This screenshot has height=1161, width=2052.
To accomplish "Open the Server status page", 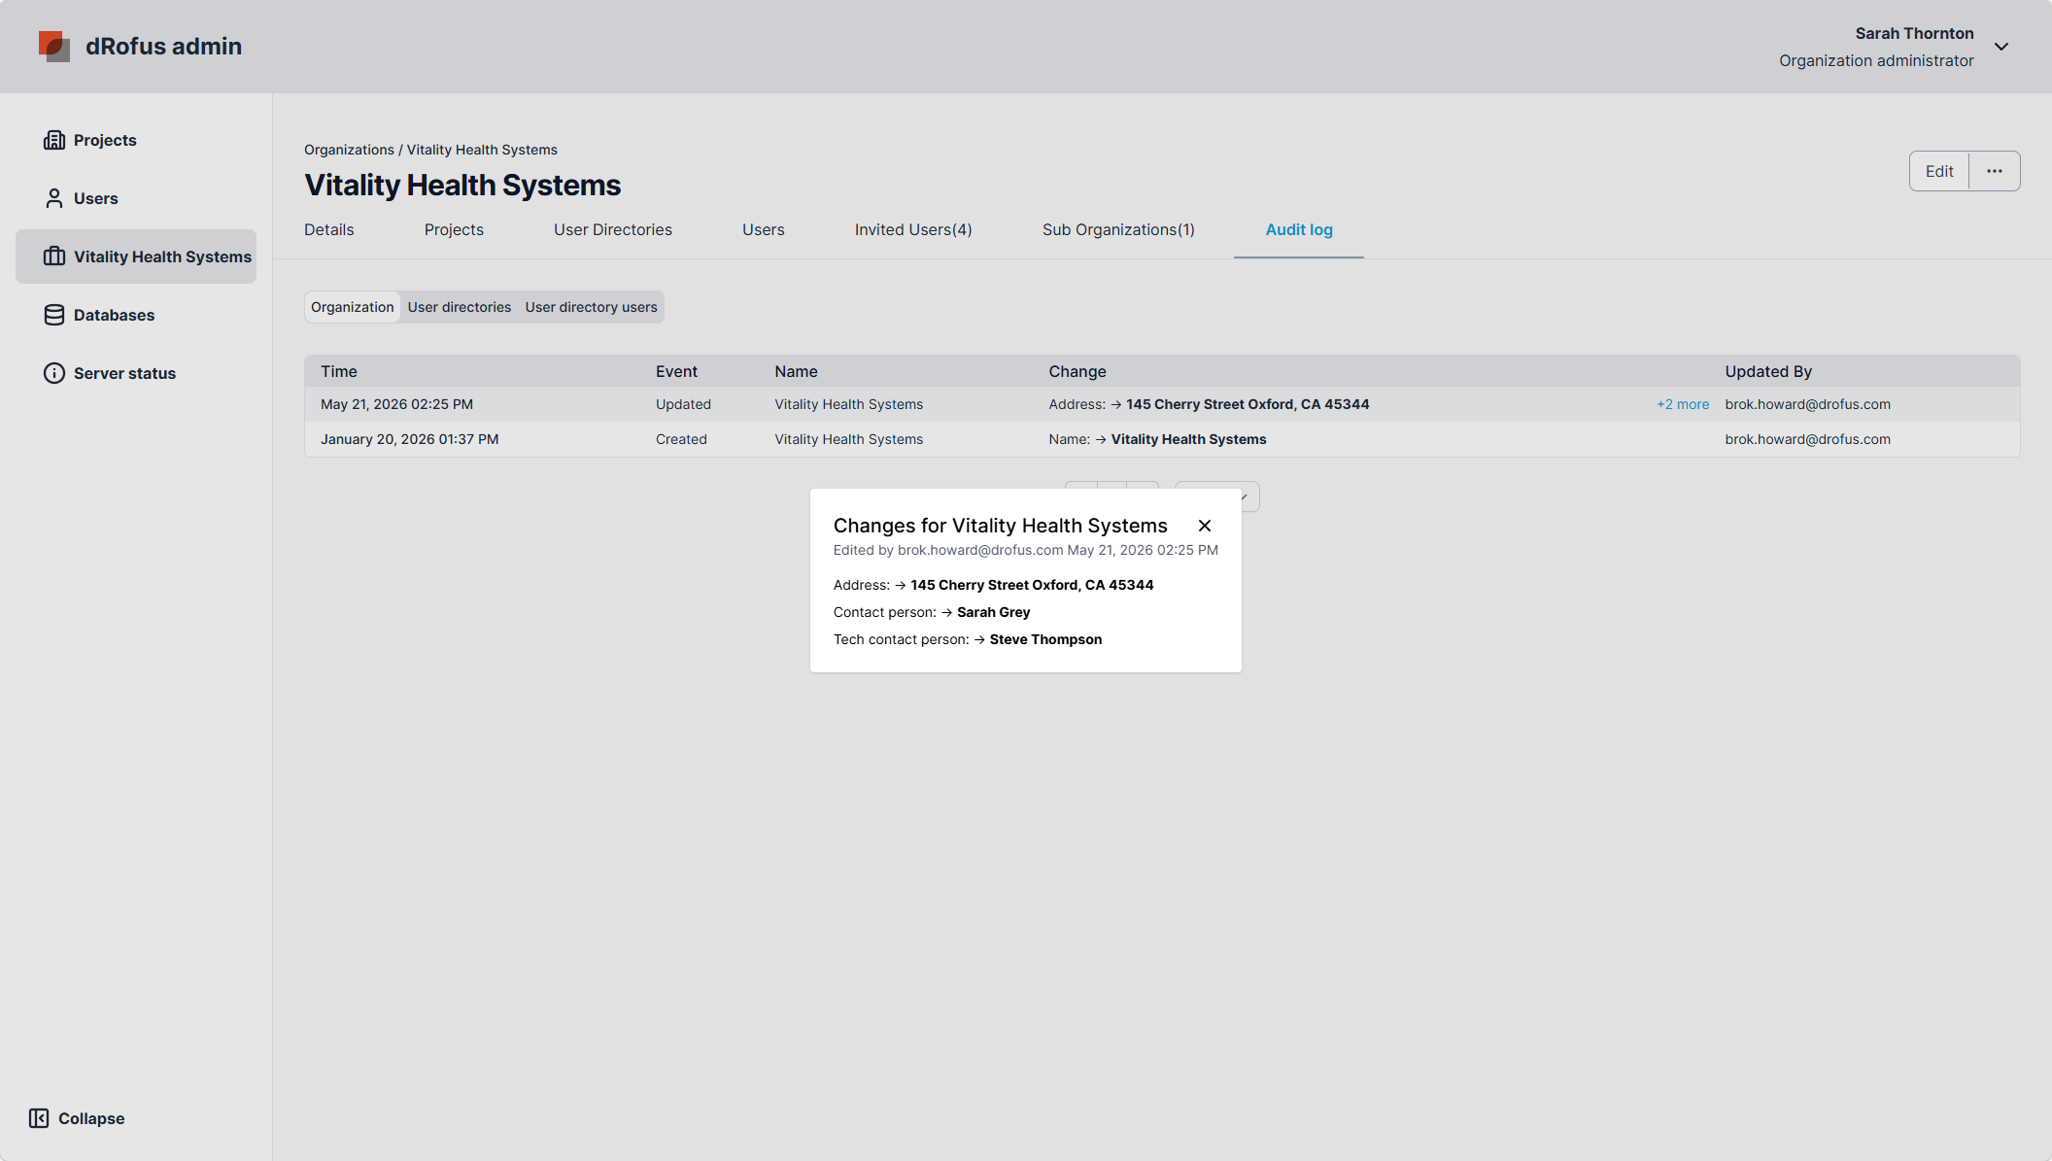I will [x=136, y=373].
